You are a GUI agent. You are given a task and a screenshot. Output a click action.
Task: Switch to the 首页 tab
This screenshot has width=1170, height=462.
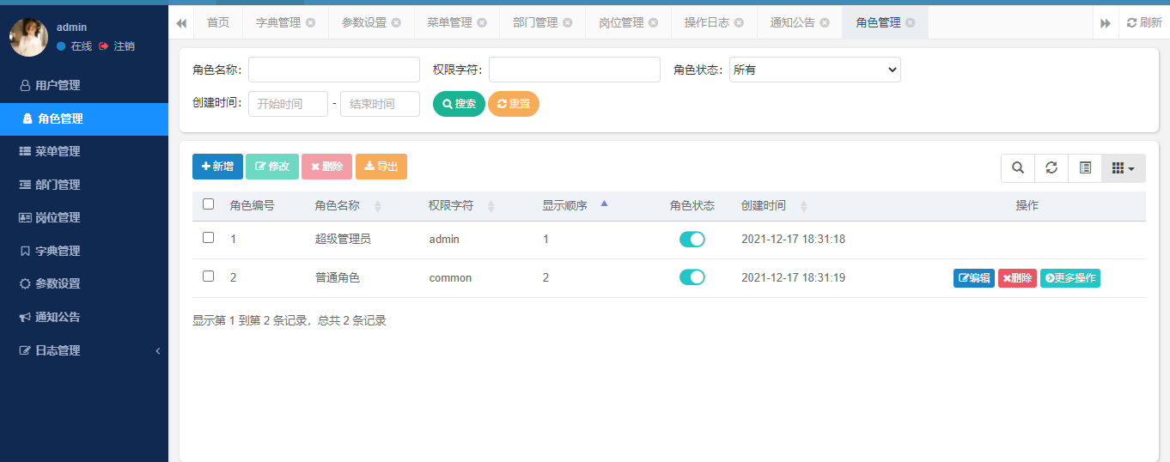[x=218, y=23]
